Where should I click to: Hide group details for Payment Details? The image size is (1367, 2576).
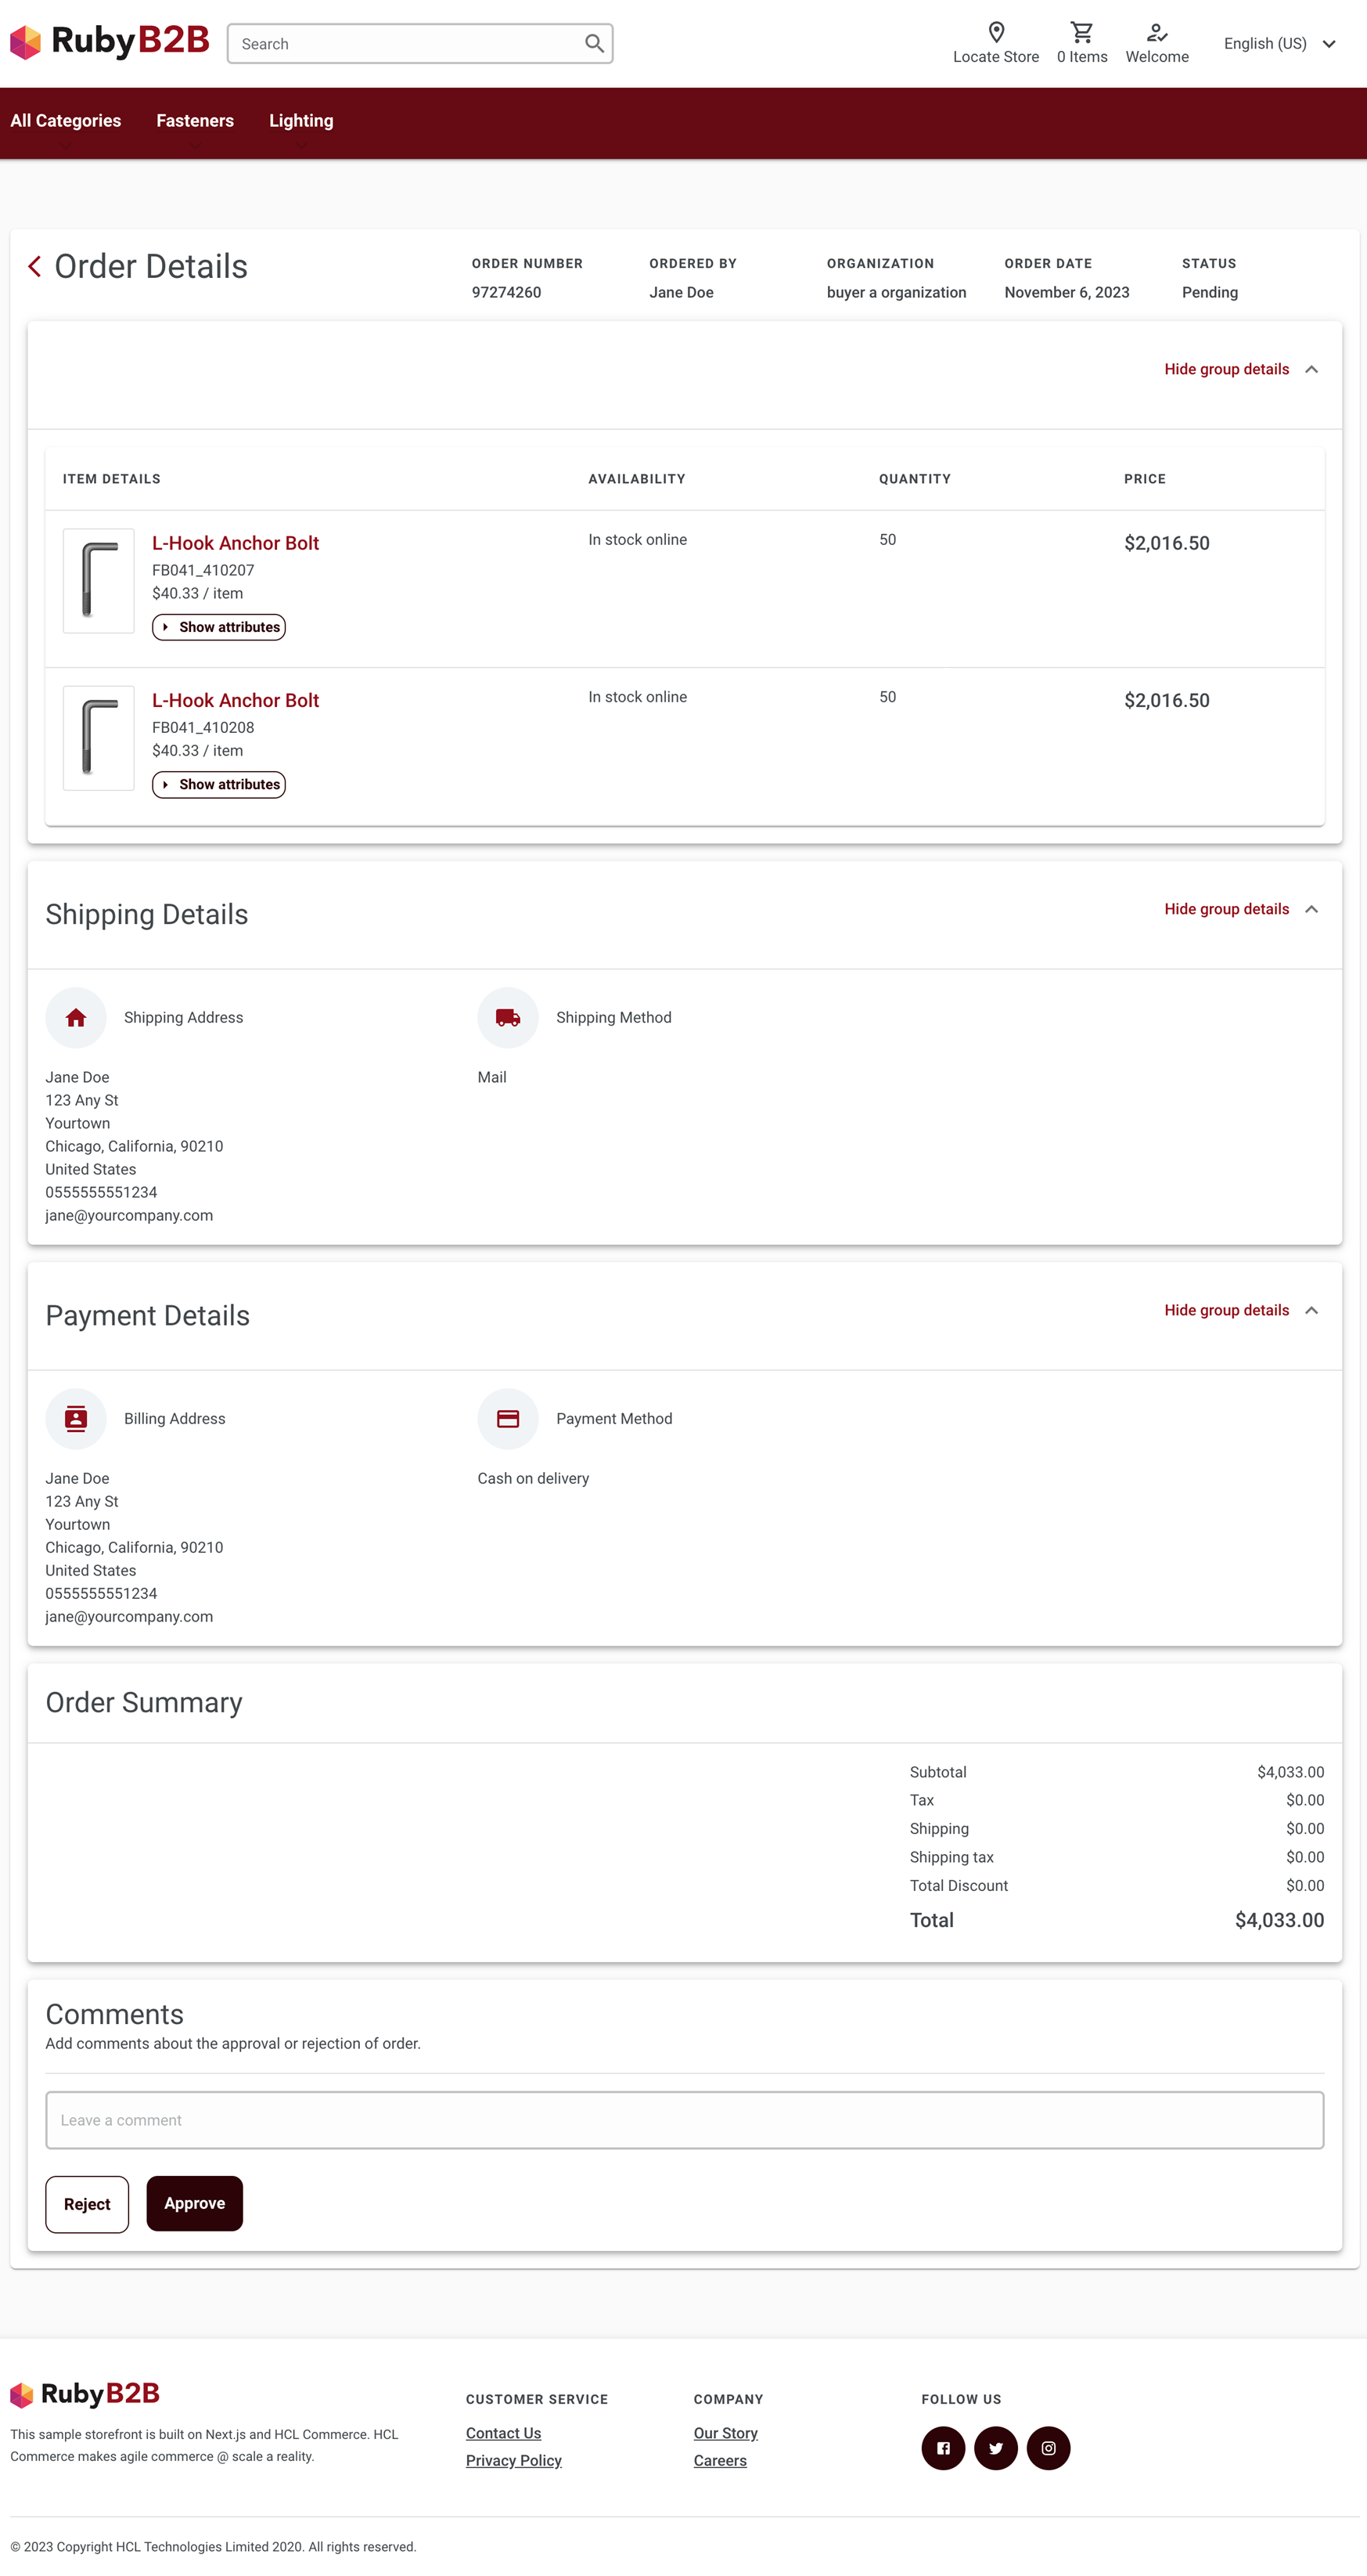coord(1240,1310)
